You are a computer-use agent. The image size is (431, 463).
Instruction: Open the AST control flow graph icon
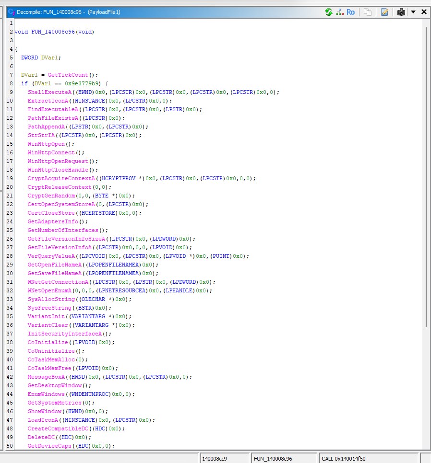(340, 12)
